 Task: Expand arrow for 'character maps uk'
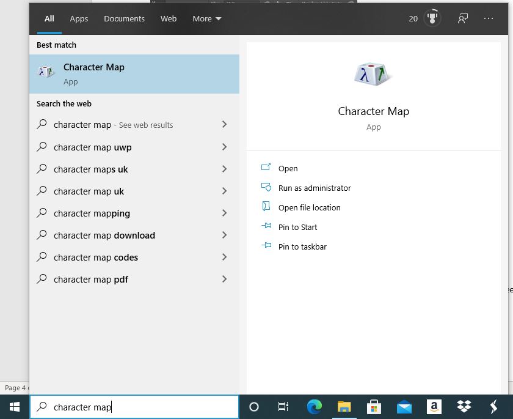225,169
